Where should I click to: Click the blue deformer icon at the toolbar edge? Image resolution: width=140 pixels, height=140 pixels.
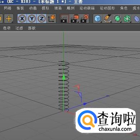(x=136, y=19)
